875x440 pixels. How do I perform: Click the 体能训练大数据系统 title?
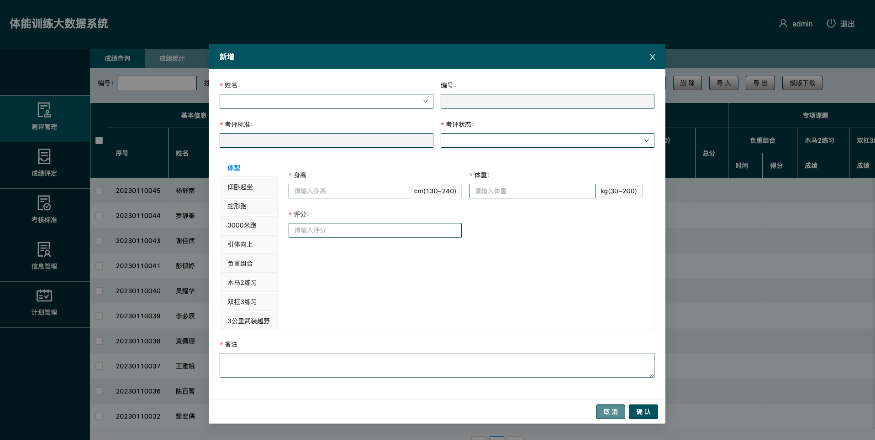(x=59, y=24)
